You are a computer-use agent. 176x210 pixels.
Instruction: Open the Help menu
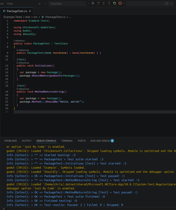point(10,4)
